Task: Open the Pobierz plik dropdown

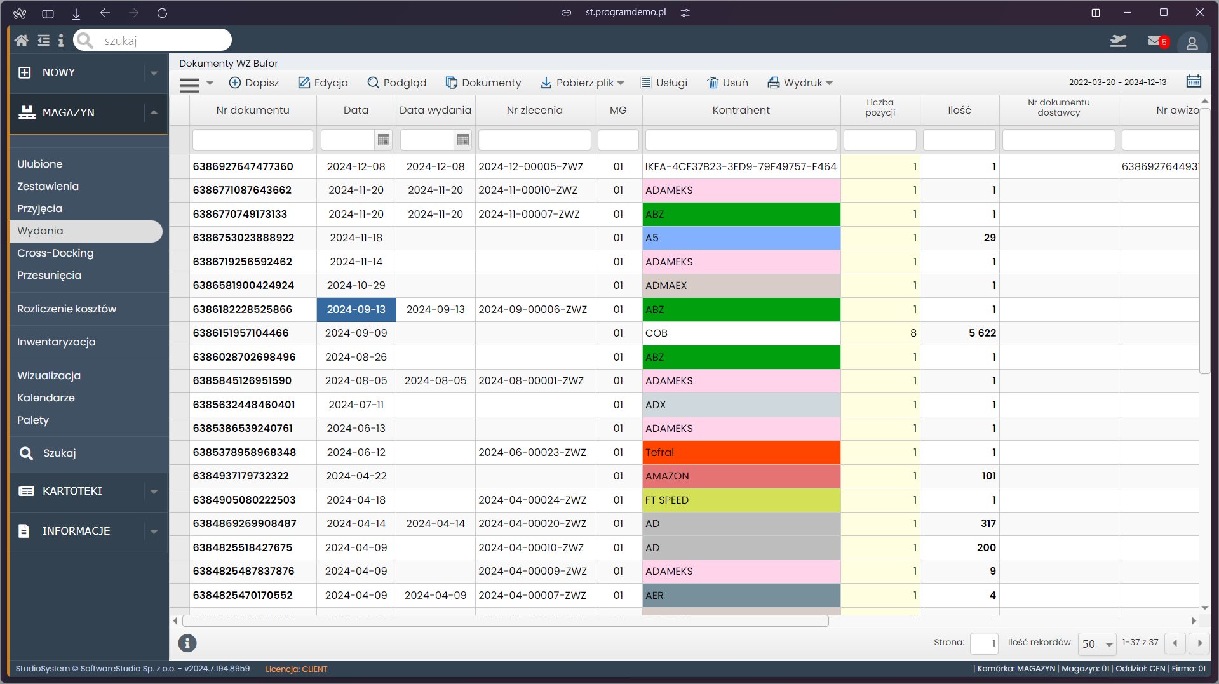Action: [x=583, y=83]
